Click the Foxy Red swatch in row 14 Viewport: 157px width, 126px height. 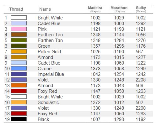[19, 91]
